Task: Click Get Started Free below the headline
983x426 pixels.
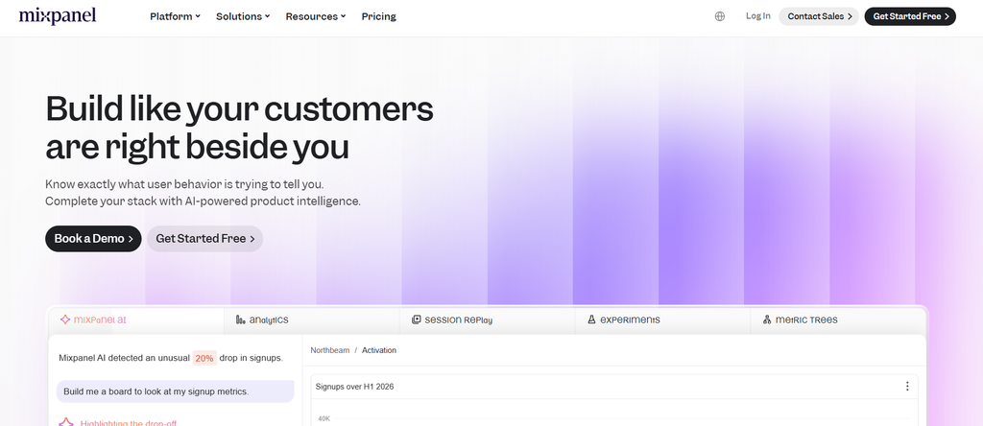Action: coord(205,239)
